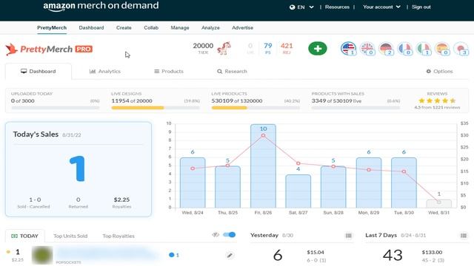Select the Italy marketplace flag
The image size is (474, 266).
tap(424, 49)
